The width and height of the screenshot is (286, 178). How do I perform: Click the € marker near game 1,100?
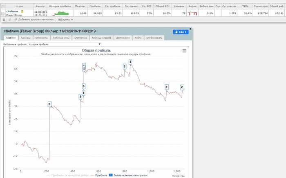(x=166, y=87)
